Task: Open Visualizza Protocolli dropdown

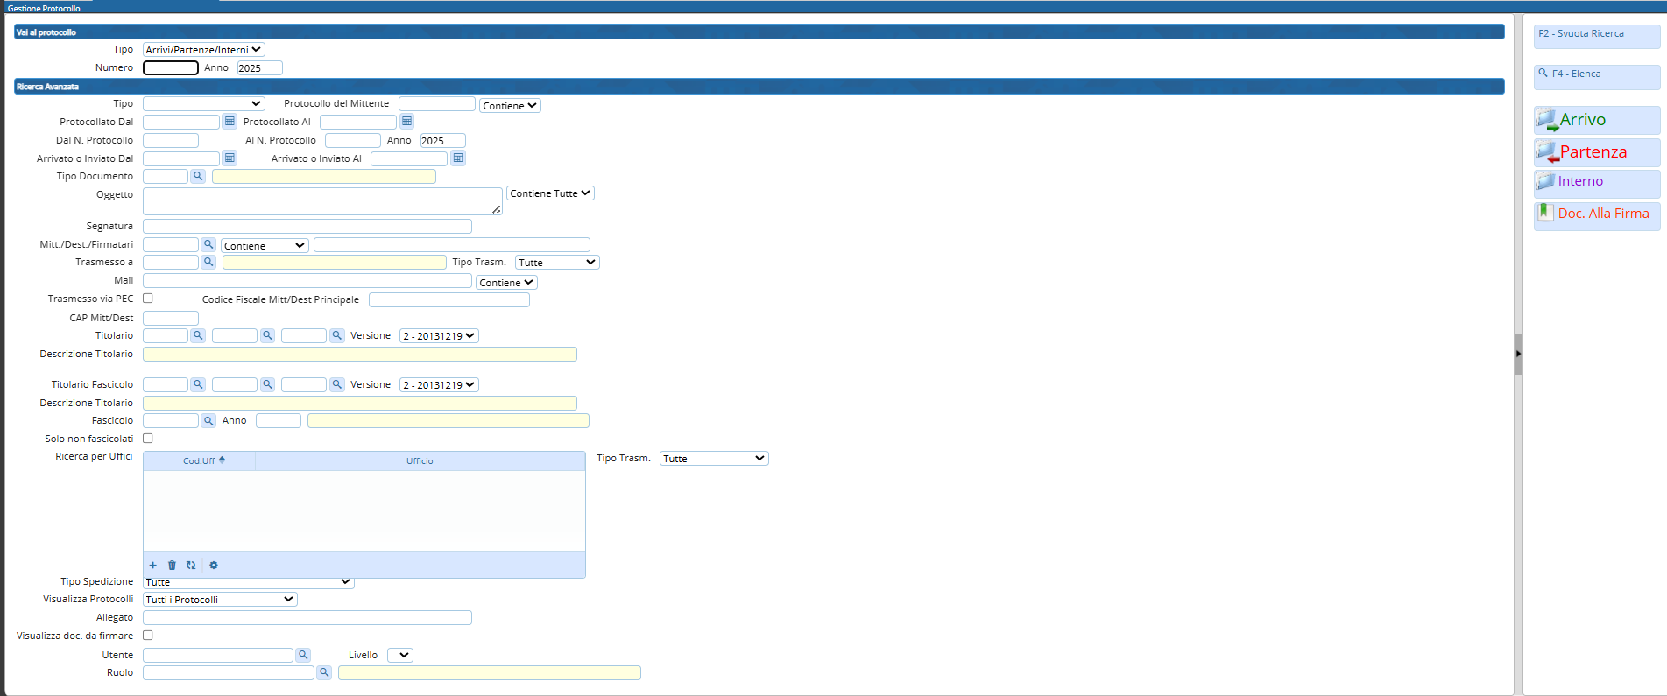Action: pos(220,600)
